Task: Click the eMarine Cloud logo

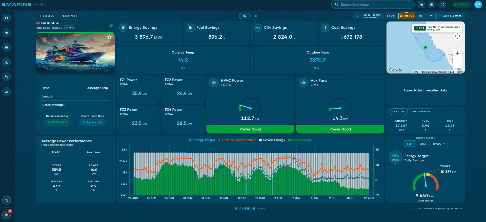Action: tap(24, 5)
